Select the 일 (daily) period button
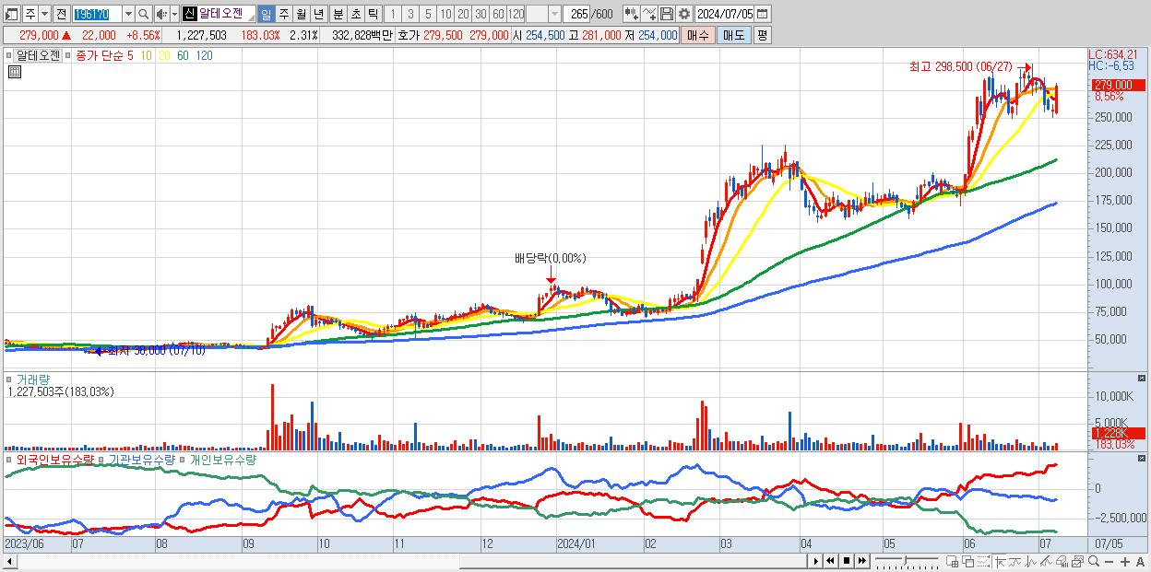The image size is (1151, 572). click(x=266, y=14)
